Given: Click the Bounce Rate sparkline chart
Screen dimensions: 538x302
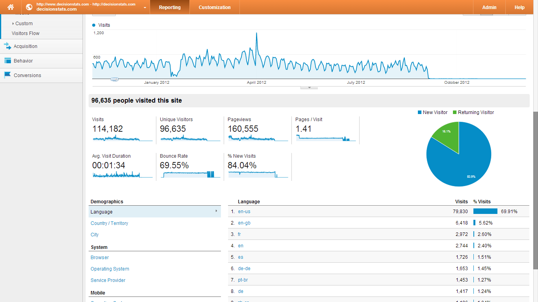Looking at the screenshot, I should pyautogui.click(x=190, y=175).
